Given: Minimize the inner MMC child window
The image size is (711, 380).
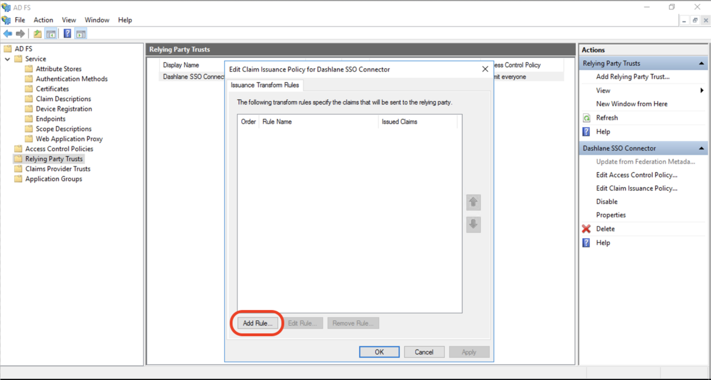Looking at the screenshot, I should click(684, 21).
